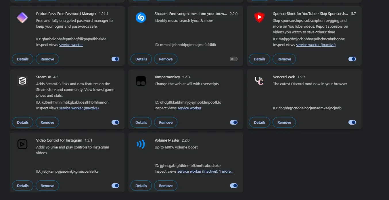Image resolution: width=389 pixels, height=200 pixels.
Task: Remove the SteamDB extension
Action: click(x=47, y=122)
